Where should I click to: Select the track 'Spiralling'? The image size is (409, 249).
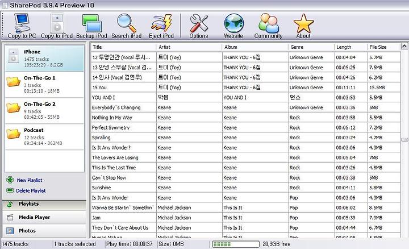click(246, 138)
